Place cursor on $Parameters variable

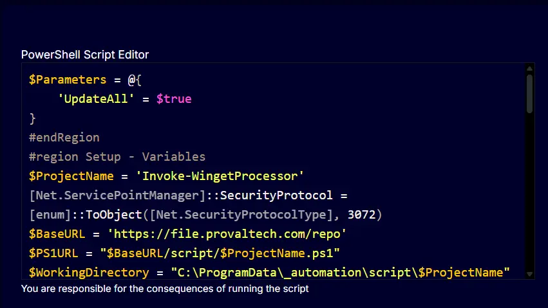click(68, 80)
